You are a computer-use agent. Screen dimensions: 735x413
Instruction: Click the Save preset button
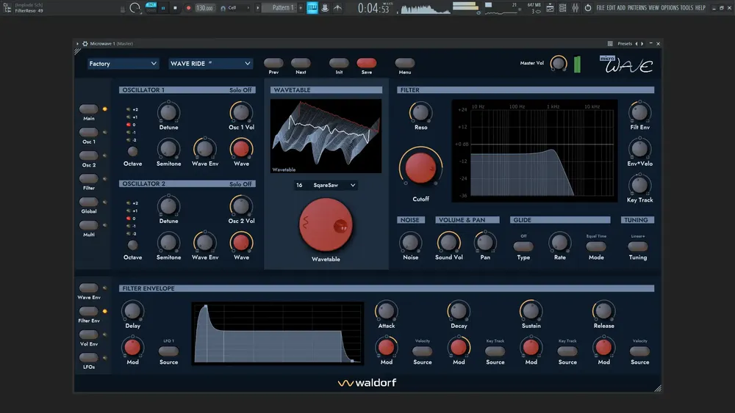(367, 62)
